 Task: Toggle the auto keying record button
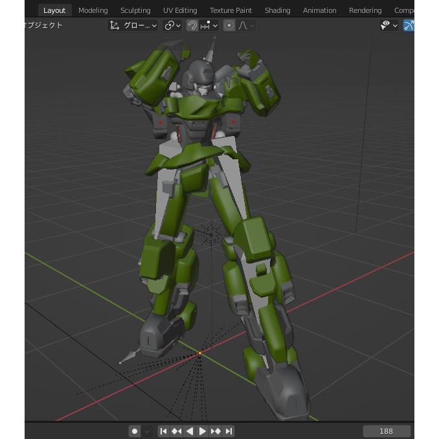click(x=135, y=431)
